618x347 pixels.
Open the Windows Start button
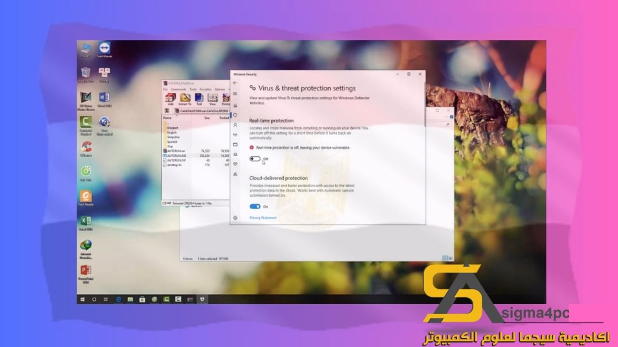[83, 299]
